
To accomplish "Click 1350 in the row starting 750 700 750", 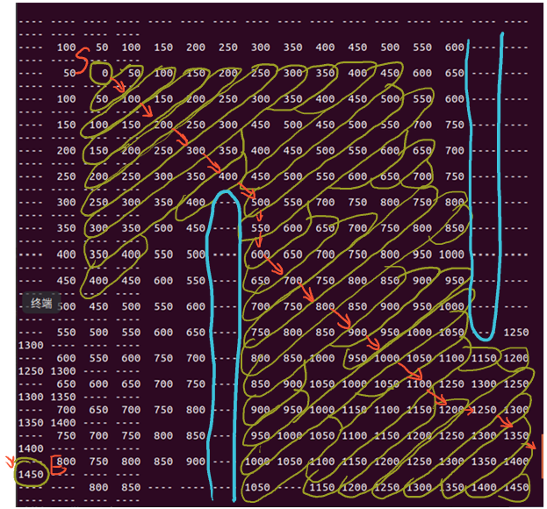I will click(x=515, y=435).
